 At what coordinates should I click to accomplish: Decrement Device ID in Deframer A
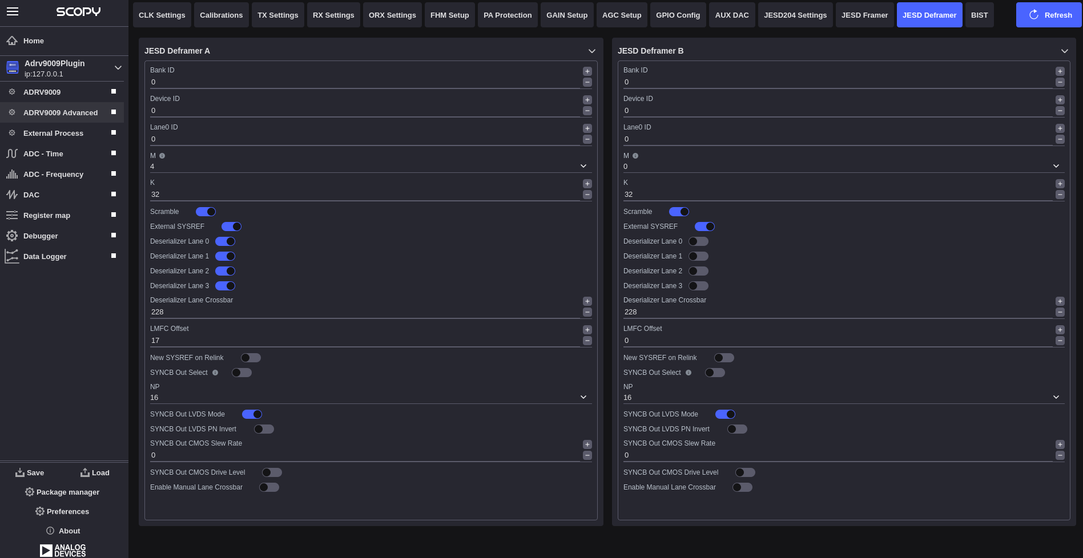[587, 111]
